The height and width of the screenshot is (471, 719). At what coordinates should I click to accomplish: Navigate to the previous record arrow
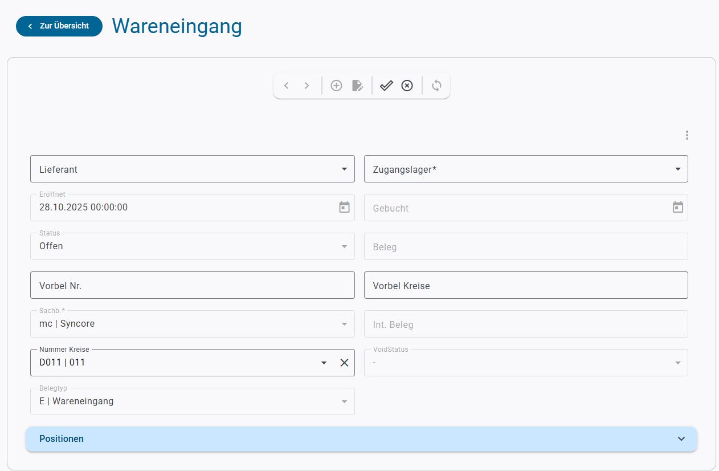click(286, 85)
